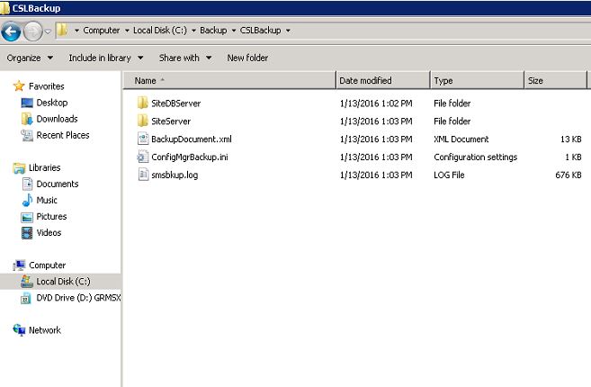This screenshot has height=387, width=591.
Task: Select DVD Drive (D:) in navigation pane
Action: [x=77, y=298]
